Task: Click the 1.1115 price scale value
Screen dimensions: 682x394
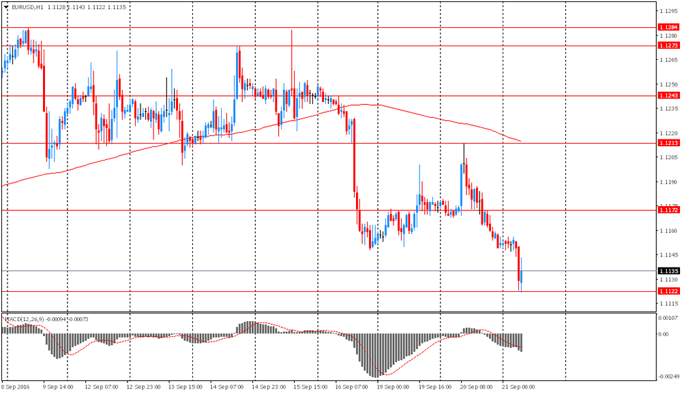Action: pos(668,303)
